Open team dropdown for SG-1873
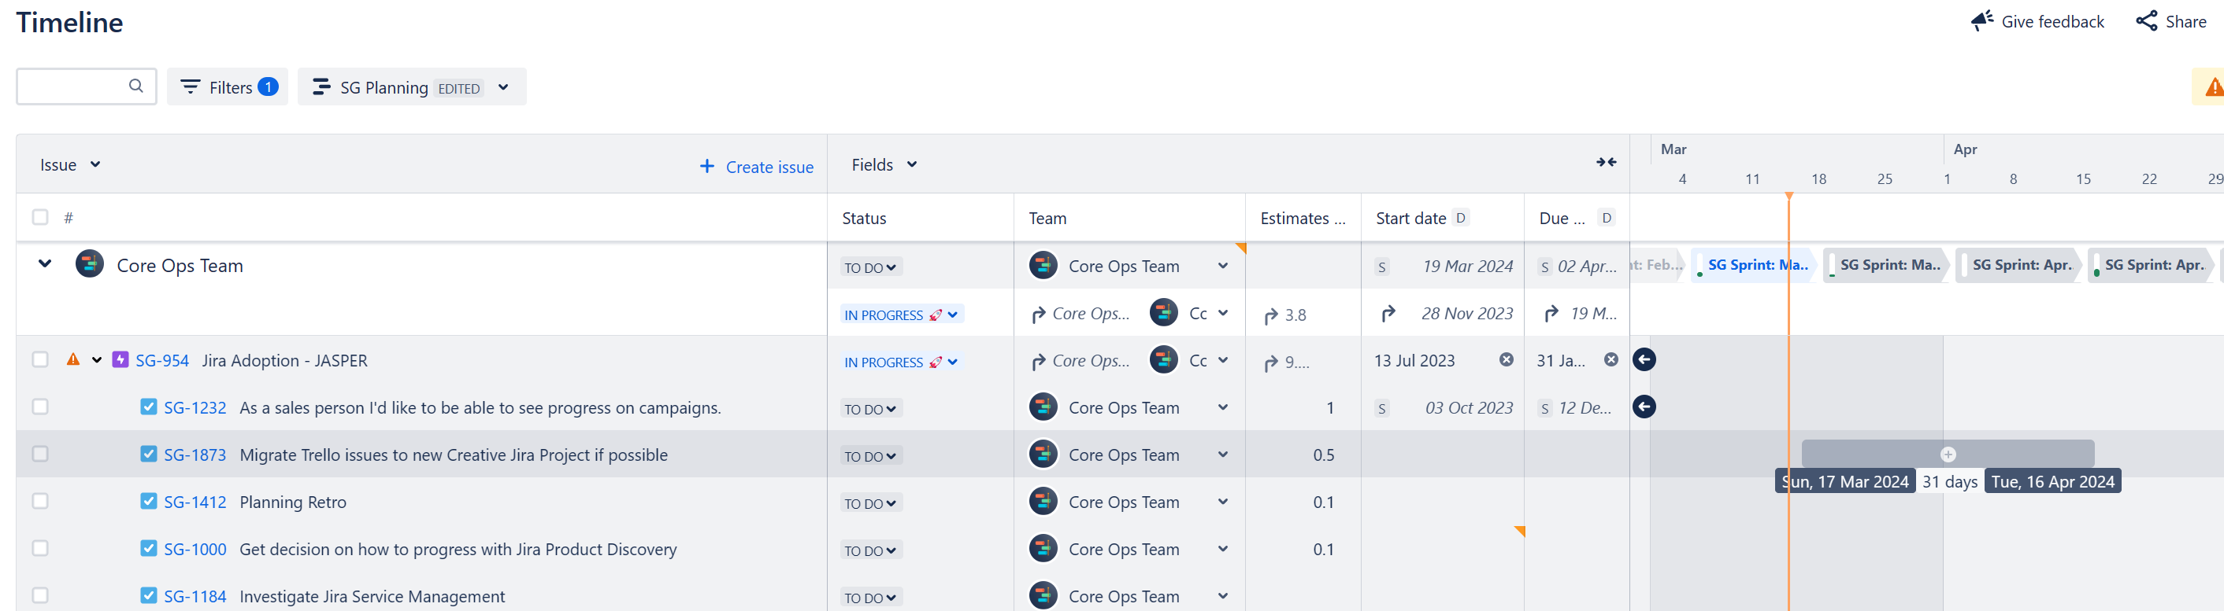The width and height of the screenshot is (2224, 611). point(1222,455)
